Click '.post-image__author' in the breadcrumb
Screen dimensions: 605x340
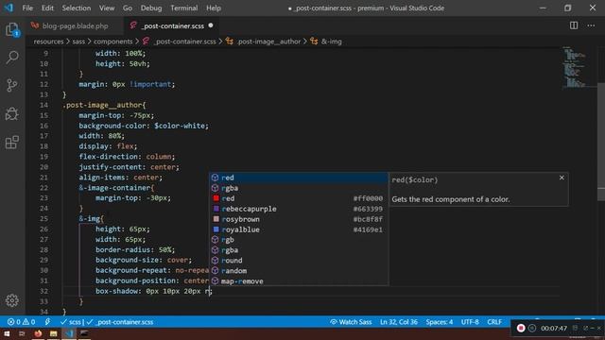pyautogui.click(x=268, y=42)
